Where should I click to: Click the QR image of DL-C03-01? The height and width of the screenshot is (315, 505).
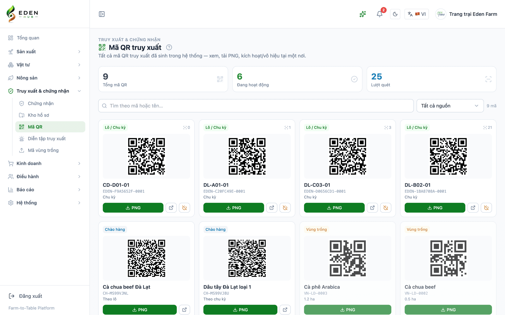click(348, 156)
